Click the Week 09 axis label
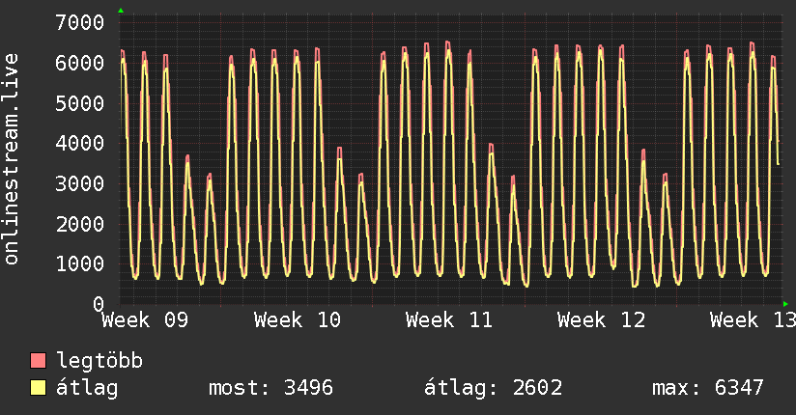The image size is (796, 415). tap(145, 319)
